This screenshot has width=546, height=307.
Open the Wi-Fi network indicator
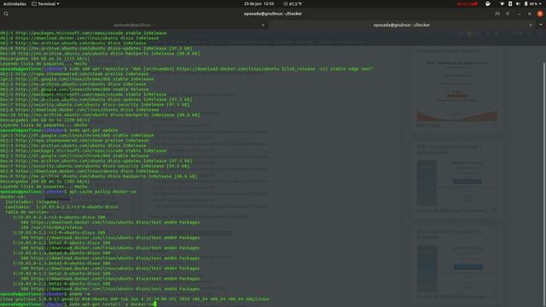502,3
